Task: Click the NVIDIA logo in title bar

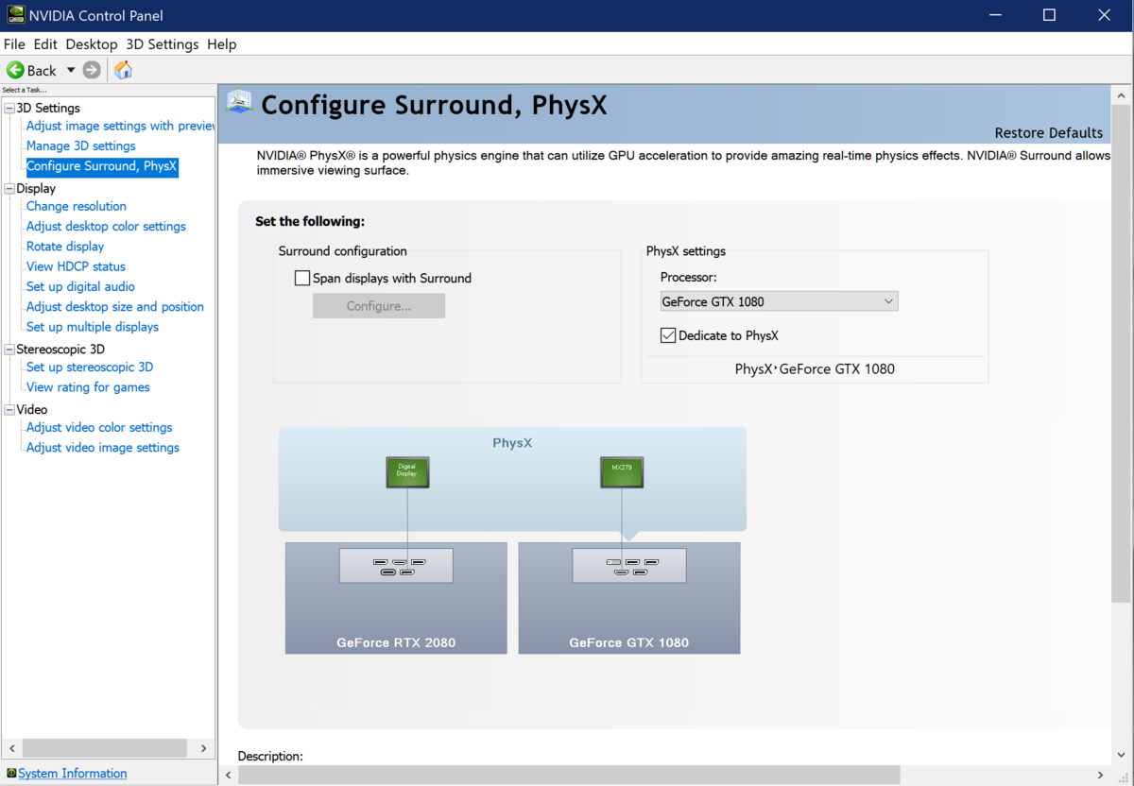Action: pyautogui.click(x=17, y=15)
